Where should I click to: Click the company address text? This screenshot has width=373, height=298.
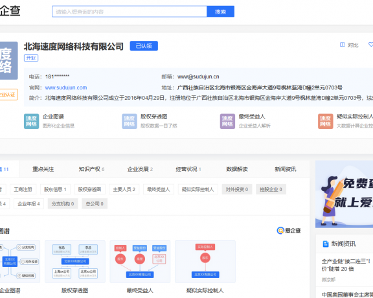260,87
